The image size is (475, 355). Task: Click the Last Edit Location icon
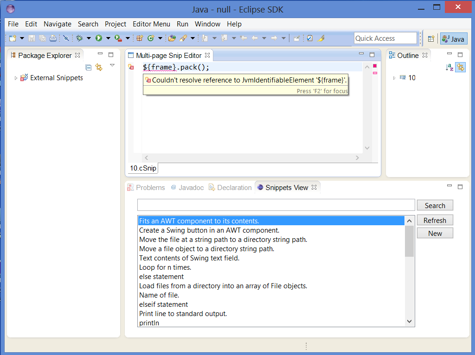(x=244, y=38)
